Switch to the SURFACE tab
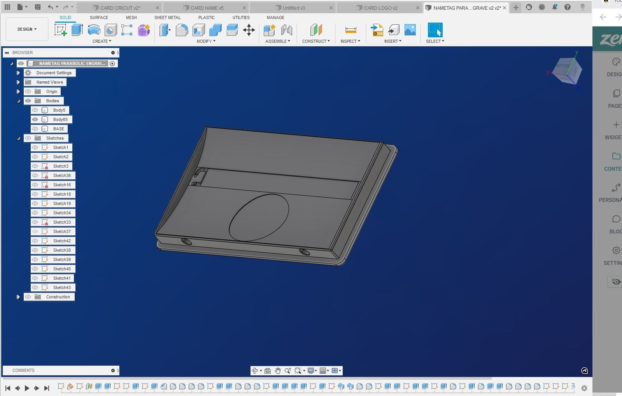This screenshot has width=622, height=396. 99,18
